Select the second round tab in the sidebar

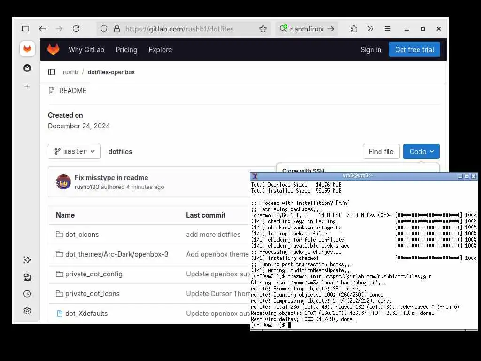click(27, 68)
